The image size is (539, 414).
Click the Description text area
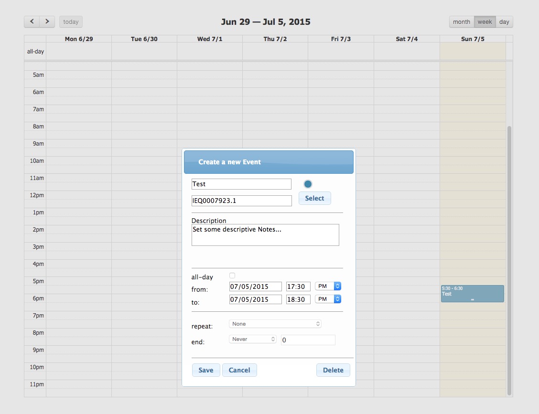(265, 235)
